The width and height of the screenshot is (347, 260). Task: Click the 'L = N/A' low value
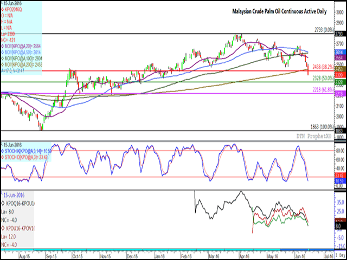pyautogui.click(x=7, y=28)
